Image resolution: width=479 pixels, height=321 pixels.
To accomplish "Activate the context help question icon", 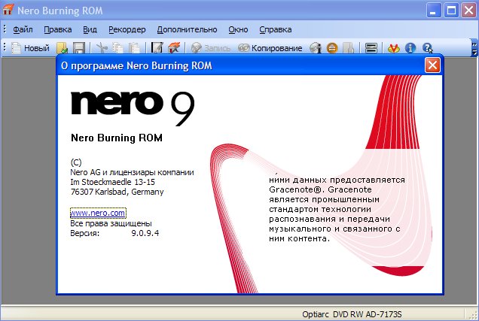I will 427,48.
